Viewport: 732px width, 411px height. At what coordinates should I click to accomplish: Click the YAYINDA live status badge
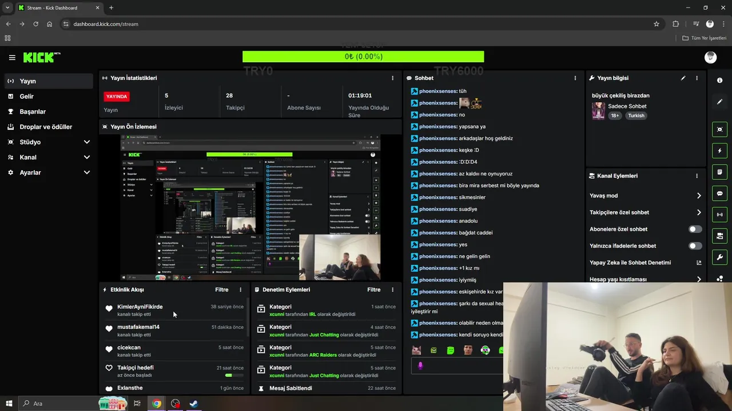click(117, 96)
